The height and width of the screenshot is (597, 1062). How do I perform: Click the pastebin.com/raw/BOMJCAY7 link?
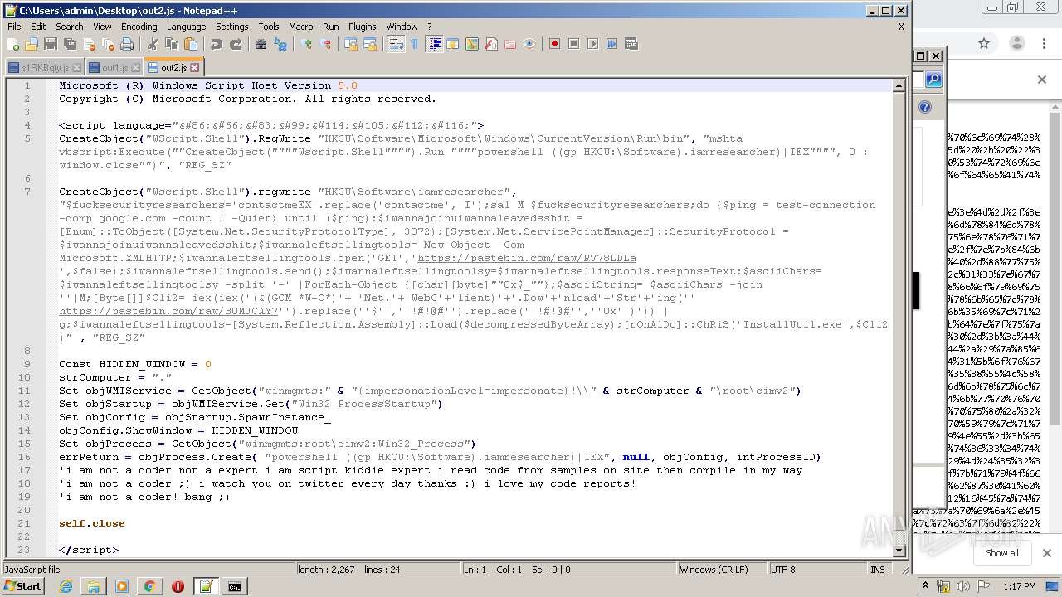tap(168, 311)
